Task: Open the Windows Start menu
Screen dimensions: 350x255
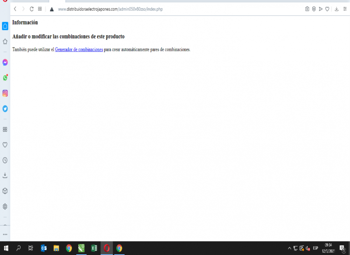Action: point(6,248)
